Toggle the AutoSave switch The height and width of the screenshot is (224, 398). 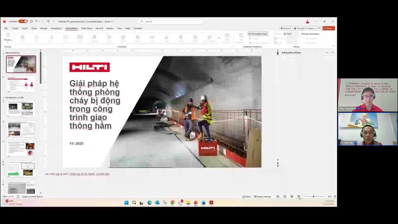coord(23,21)
